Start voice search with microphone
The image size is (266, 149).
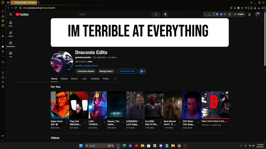(165, 14)
